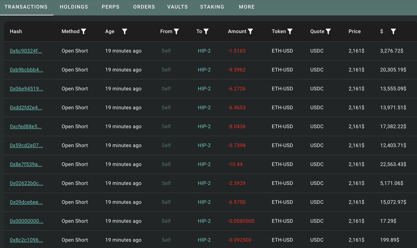
Task: Click HIP-2 link in the first row
Action: (x=204, y=51)
